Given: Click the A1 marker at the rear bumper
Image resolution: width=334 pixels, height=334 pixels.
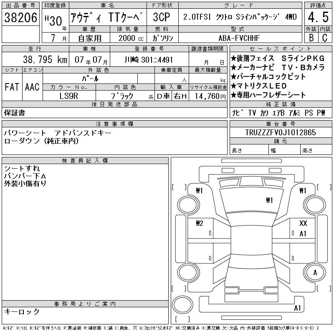Looking at the screenshot, I should [x=298, y=308].
